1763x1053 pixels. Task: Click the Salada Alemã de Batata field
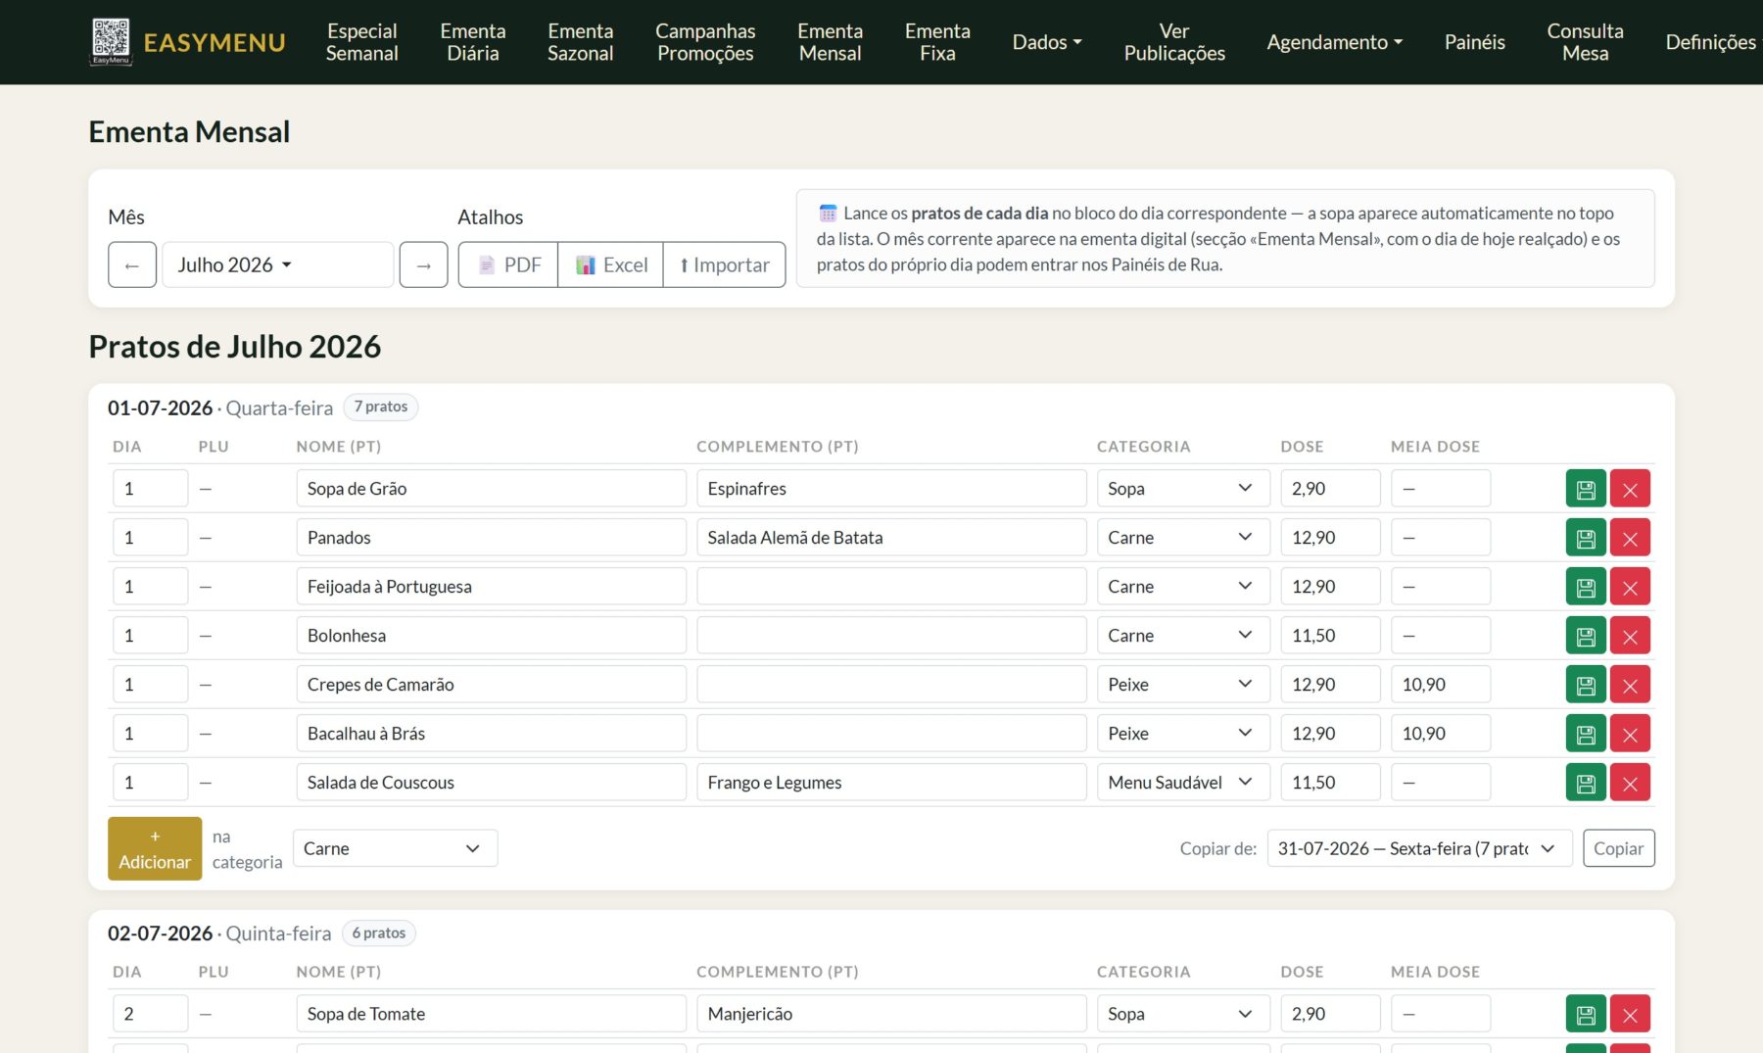click(x=891, y=538)
